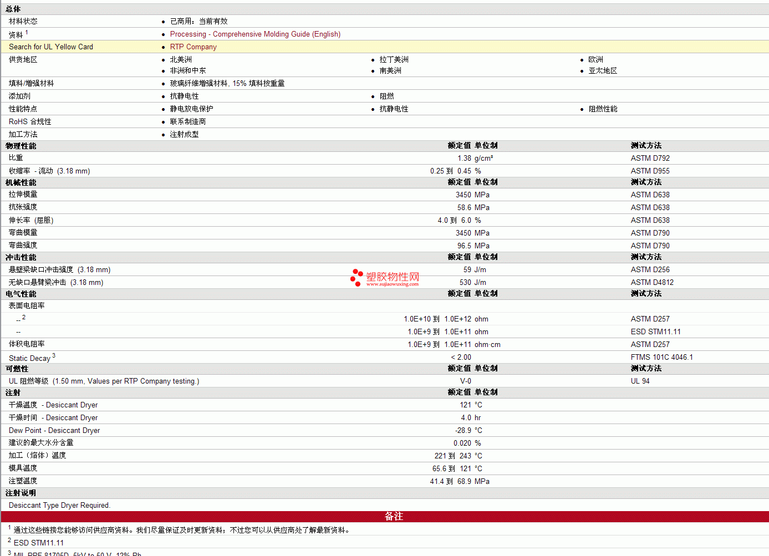Select the 加工(熔体)温度 label
769x556 pixels.
point(37,456)
